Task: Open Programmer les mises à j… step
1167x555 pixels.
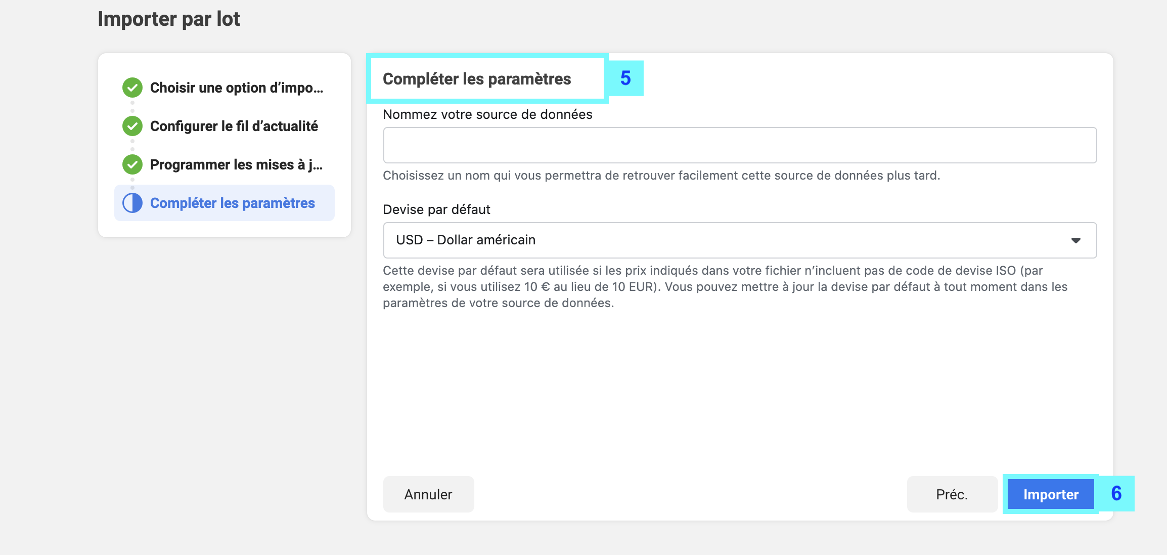Action: pos(236,164)
